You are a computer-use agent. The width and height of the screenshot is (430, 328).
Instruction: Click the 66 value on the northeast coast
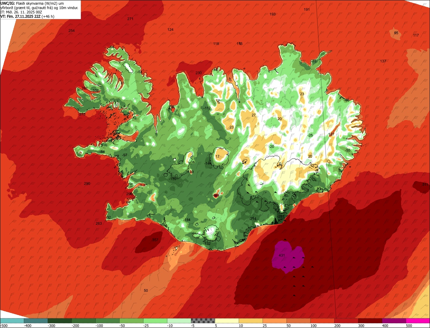click(347, 100)
